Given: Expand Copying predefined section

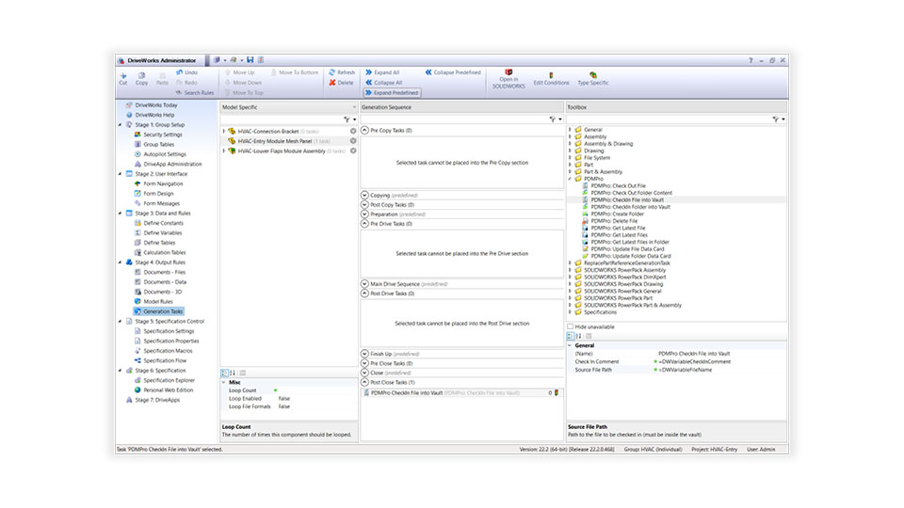Looking at the screenshot, I should pyautogui.click(x=365, y=196).
